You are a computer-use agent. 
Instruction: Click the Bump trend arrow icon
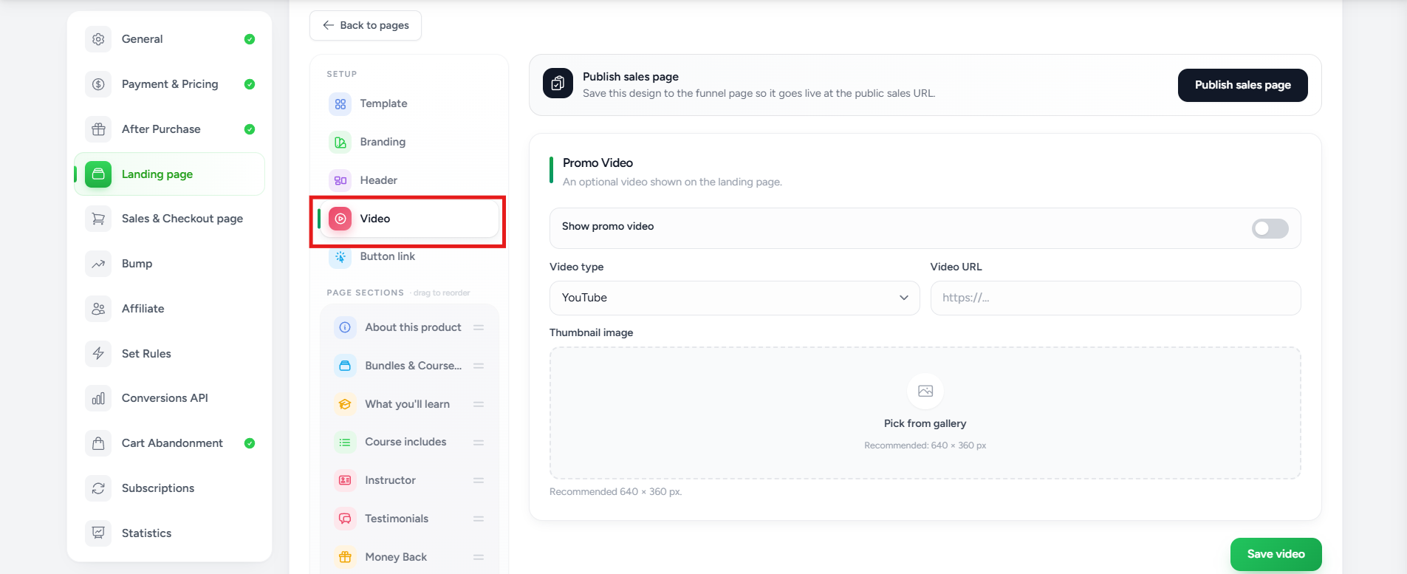[98, 264]
